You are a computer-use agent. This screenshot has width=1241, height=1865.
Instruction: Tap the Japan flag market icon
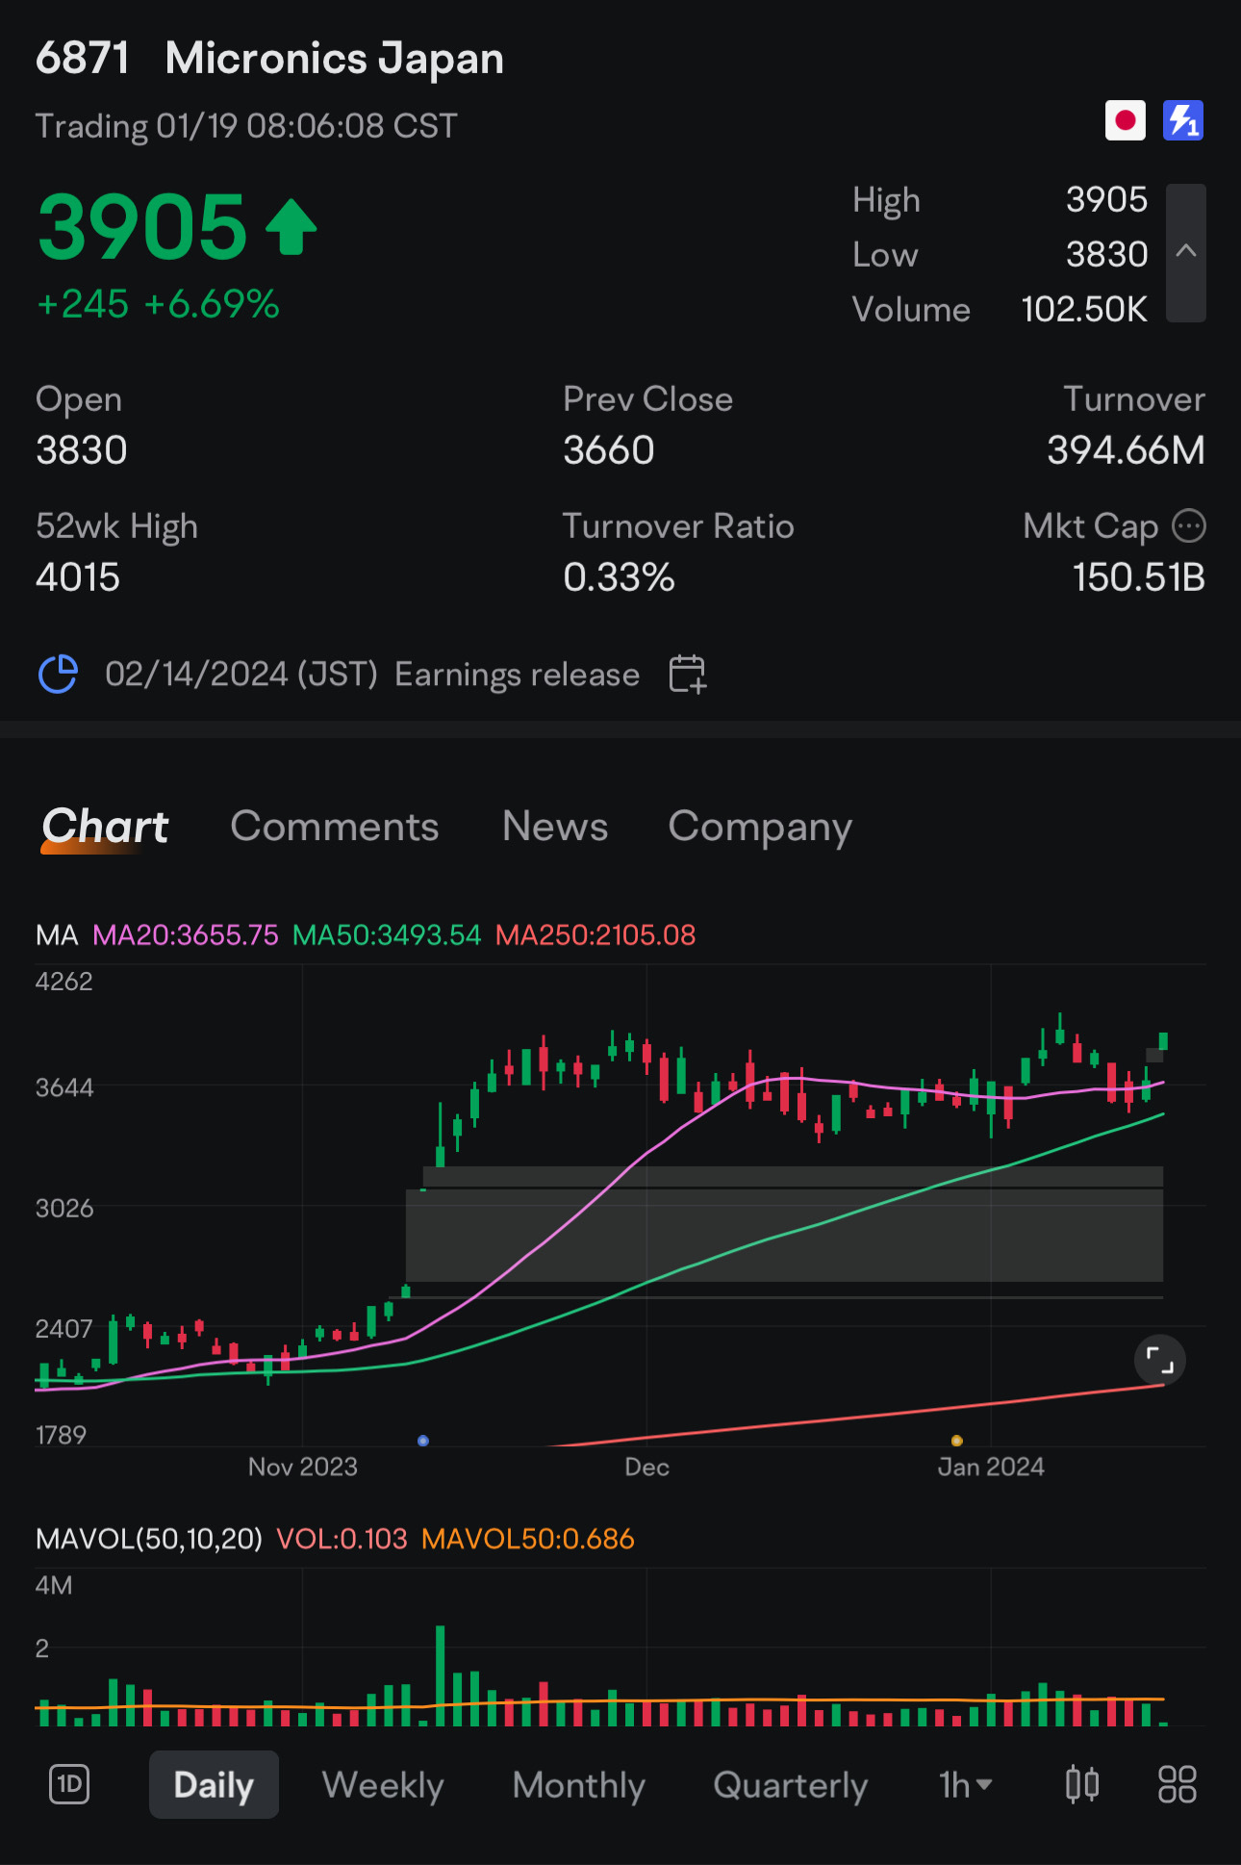pyautogui.click(x=1125, y=121)
